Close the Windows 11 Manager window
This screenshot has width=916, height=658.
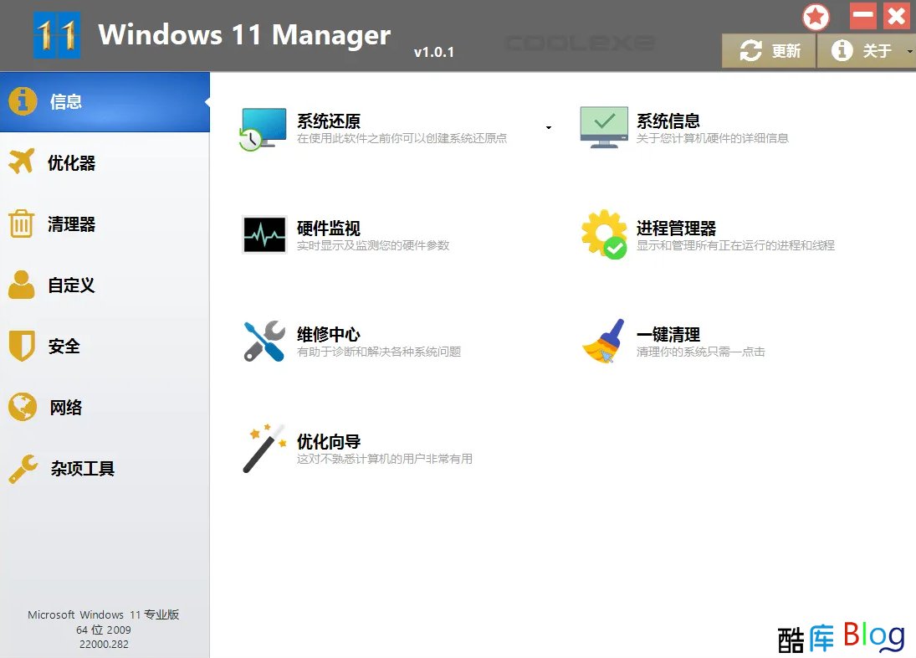coord(897,16)
